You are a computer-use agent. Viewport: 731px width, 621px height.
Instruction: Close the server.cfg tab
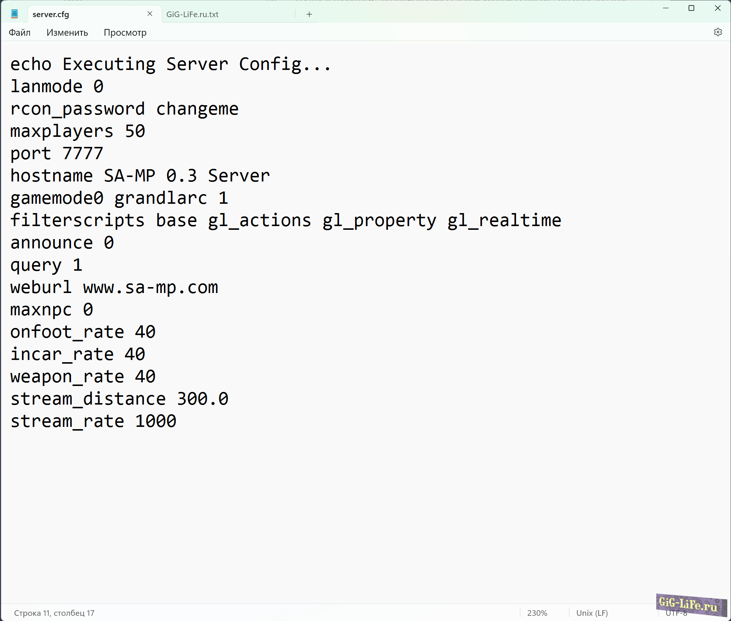pos(150,14)
